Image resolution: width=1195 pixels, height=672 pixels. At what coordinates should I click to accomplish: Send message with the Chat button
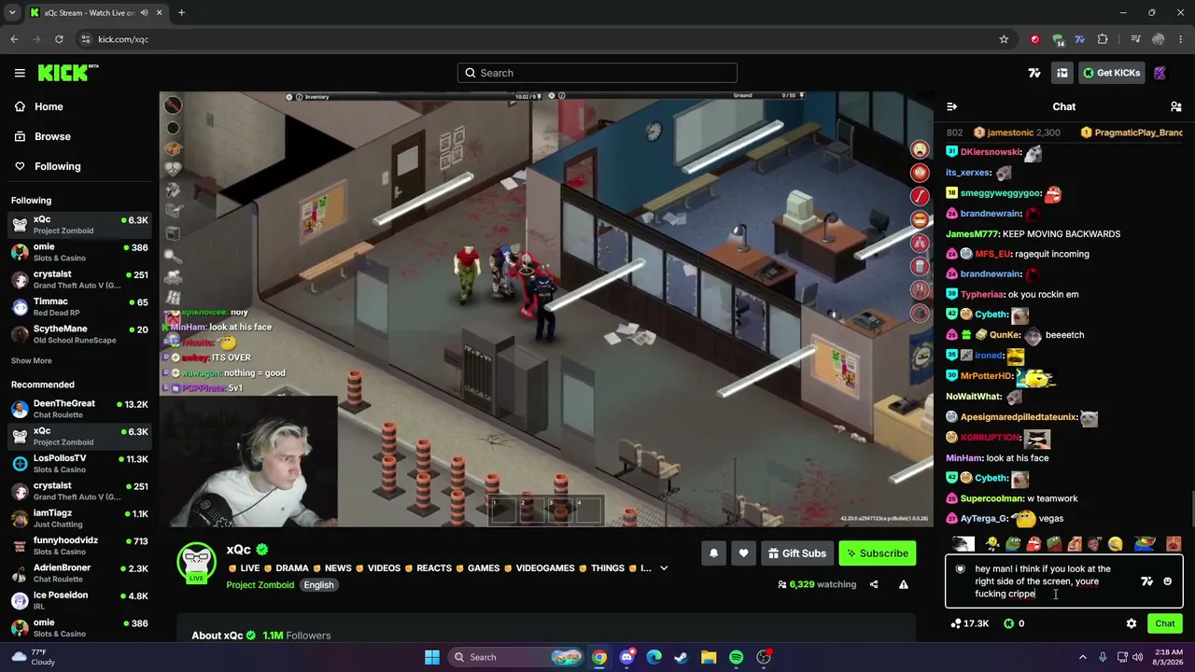pos(1165,623)
